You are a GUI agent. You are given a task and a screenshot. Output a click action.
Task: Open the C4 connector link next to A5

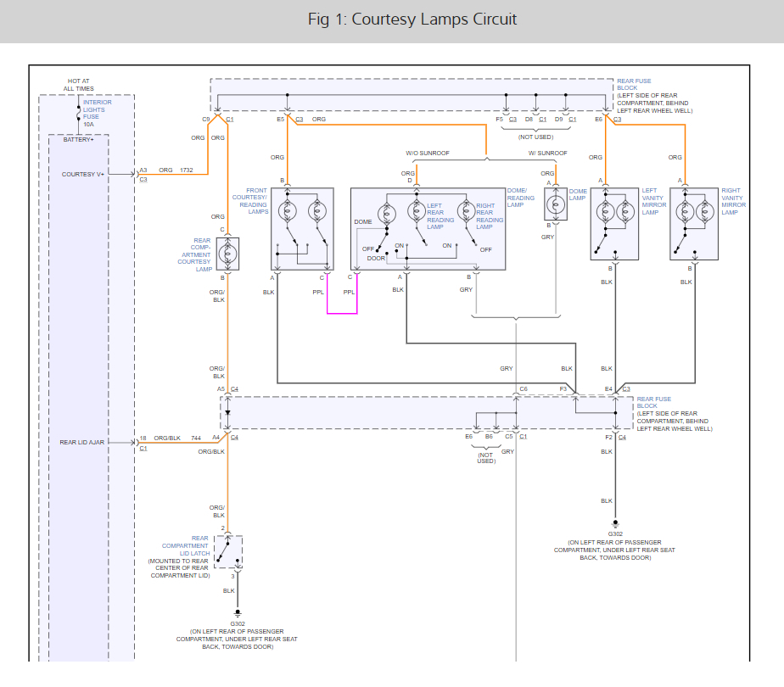click(x=234, y=389)
